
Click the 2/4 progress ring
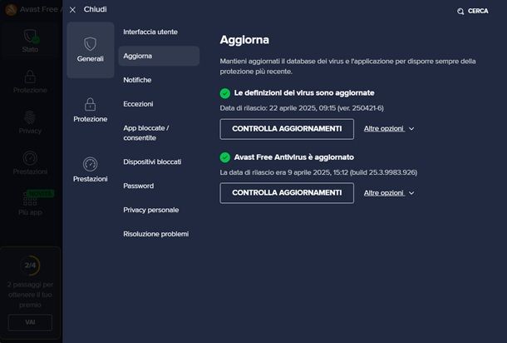[30, 266]
